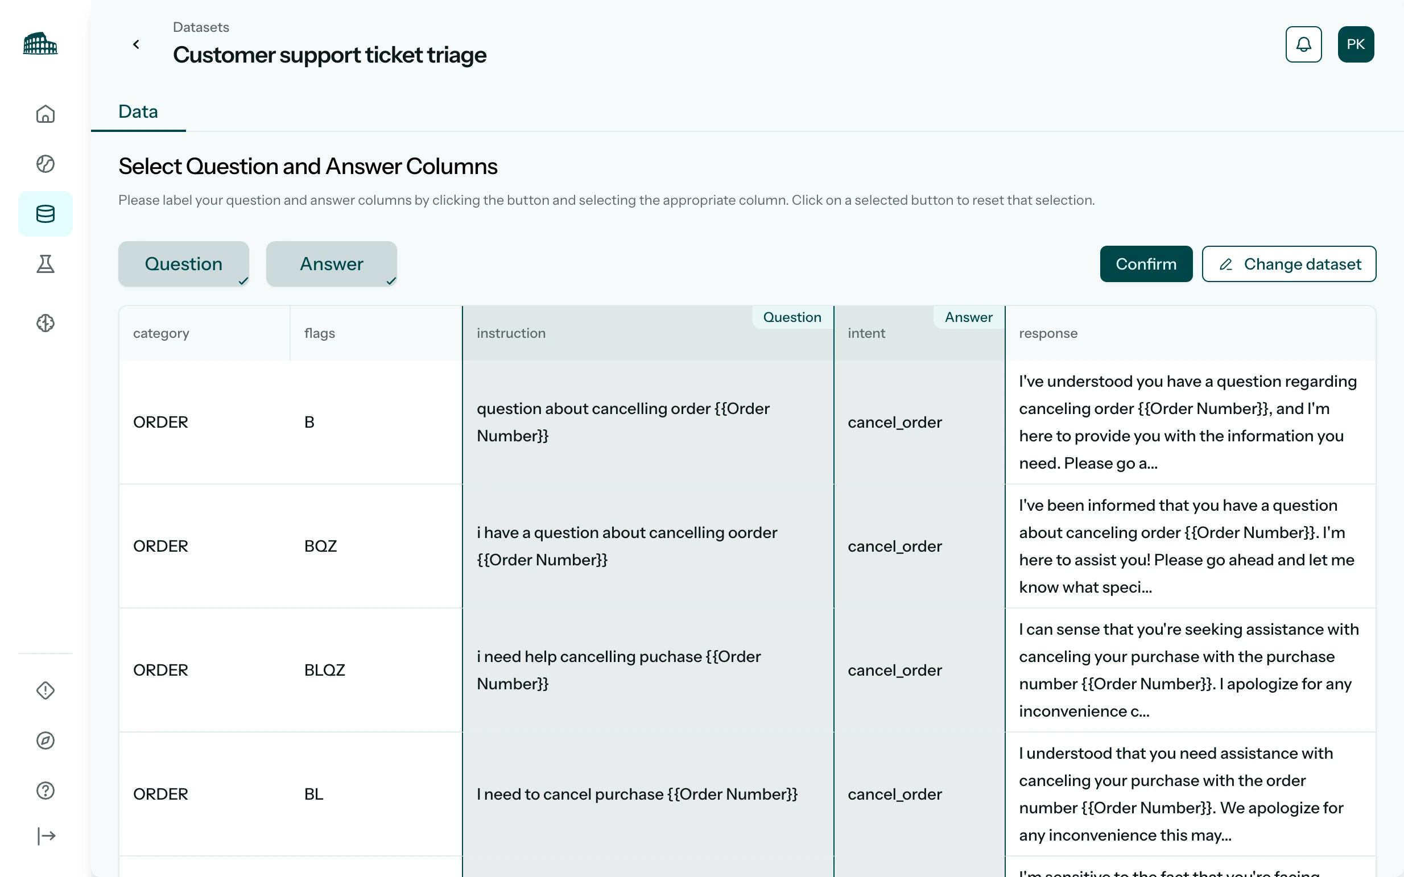Image resolution: width=1404 pixels, height=877 pixels.
Task: Open the PK user avatar menu
Action: pos(1355,44)
